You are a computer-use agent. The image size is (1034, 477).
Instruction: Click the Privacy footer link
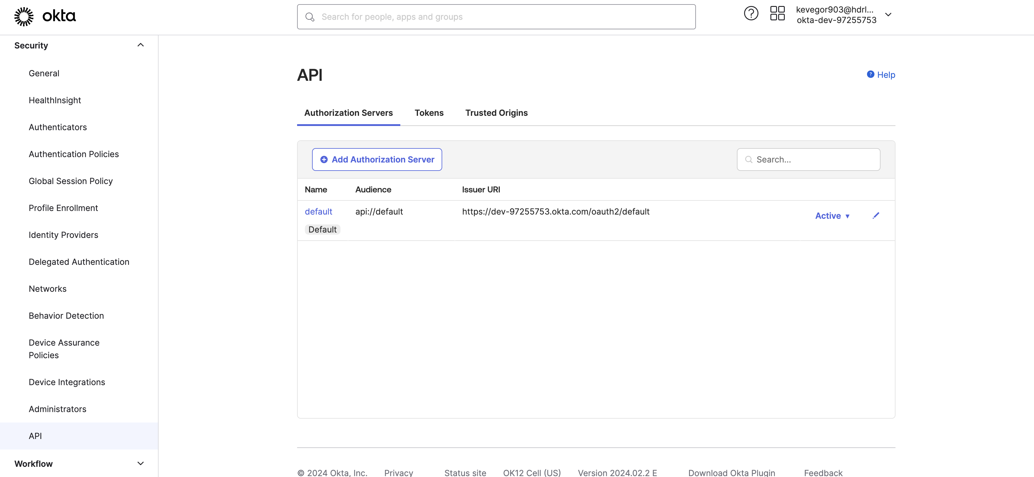point(398,473)
